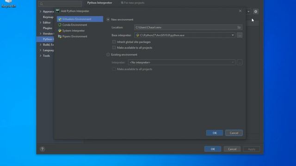Click the help question mark icon
296x166 pixels.
click(x=42, y=149)
